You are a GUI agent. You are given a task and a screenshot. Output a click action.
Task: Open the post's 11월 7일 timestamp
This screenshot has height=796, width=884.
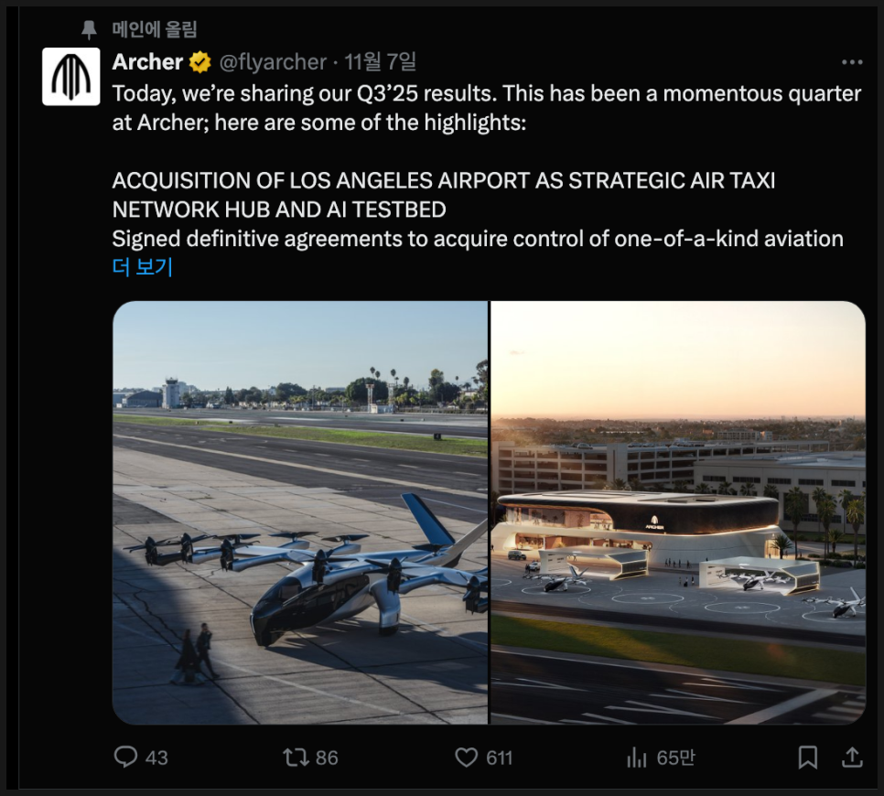click(381, 62)
